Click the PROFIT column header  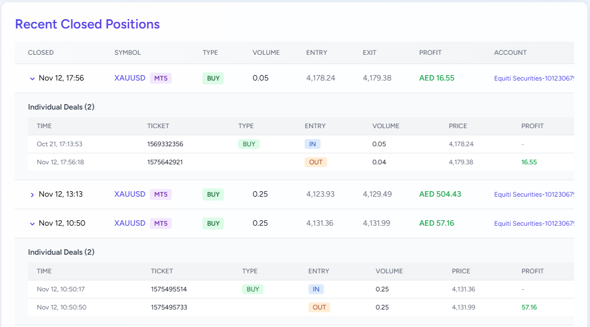[x=430, y=53]
